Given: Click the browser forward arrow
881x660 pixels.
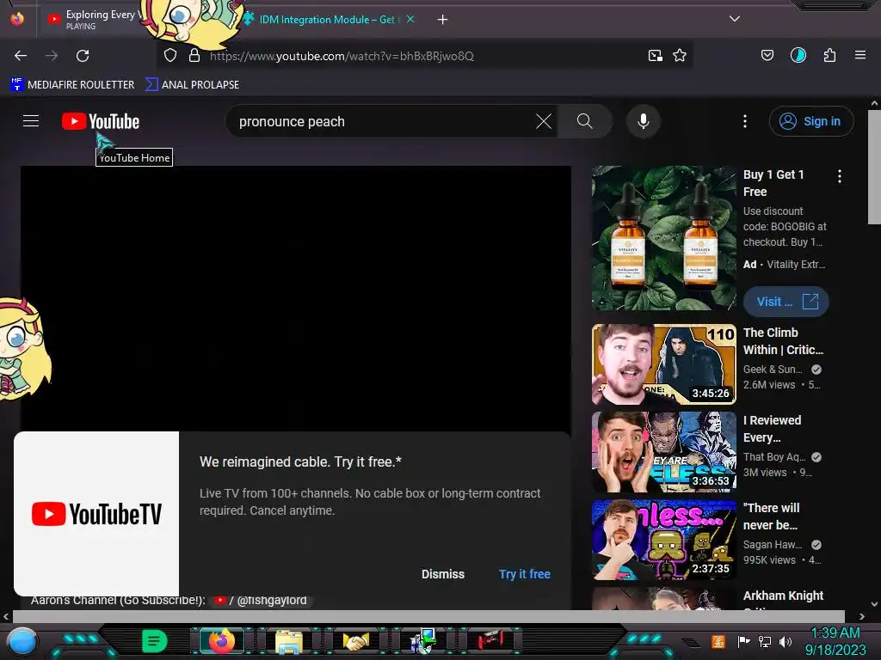Looking at the screenshot, I should click(52, 56).
